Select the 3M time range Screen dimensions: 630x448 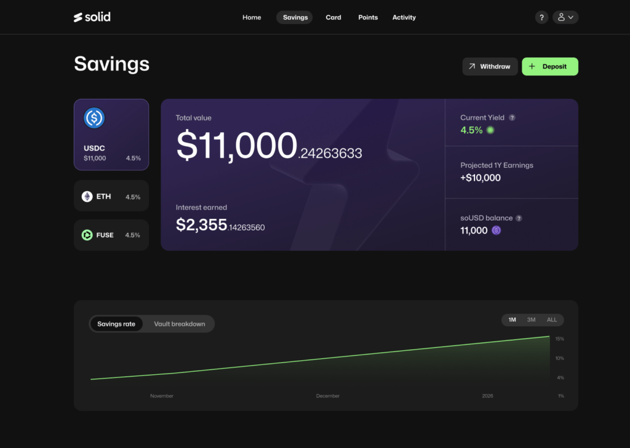pyautogui.click(x=531, y=320)
